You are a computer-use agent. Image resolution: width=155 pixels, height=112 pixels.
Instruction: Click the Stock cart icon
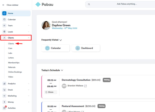point(4,90)
